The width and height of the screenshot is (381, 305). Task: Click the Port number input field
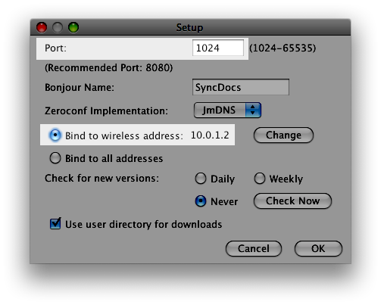click(x=218, y=48)
